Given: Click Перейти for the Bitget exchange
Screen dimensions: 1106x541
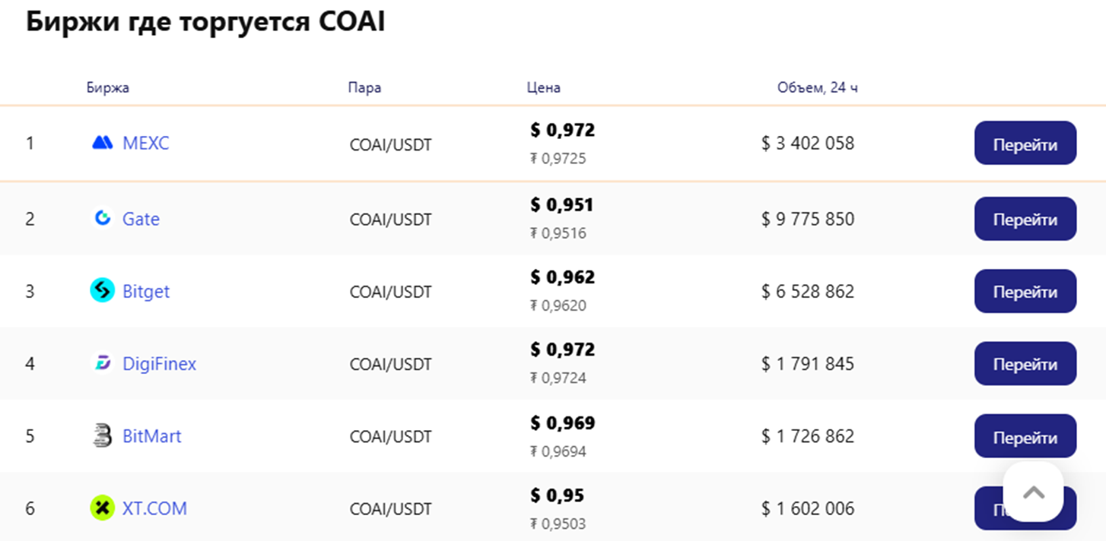Looking at the screenshot, I should click(x=1025, y=291).
